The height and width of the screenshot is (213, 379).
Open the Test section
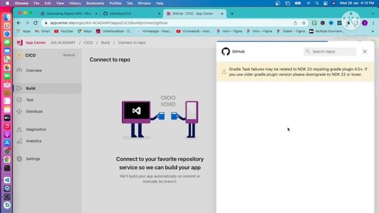pyautogui.click(x=30, y=100)
